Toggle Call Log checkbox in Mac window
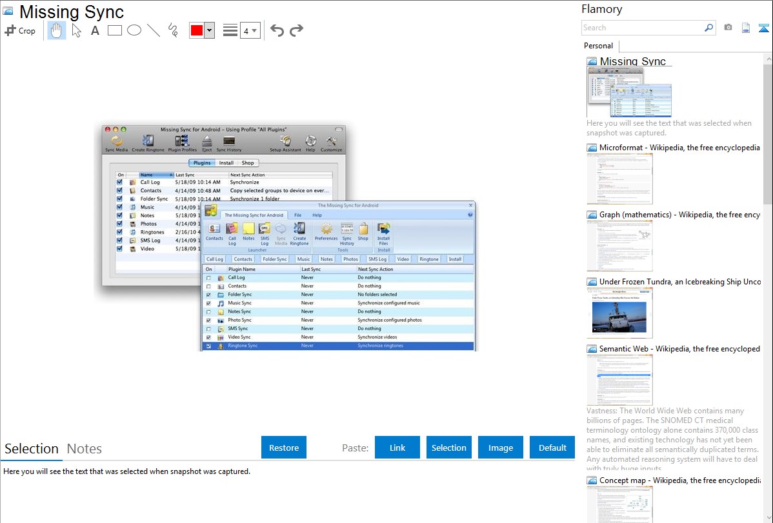Screen dimensions: 773x523 119,182
